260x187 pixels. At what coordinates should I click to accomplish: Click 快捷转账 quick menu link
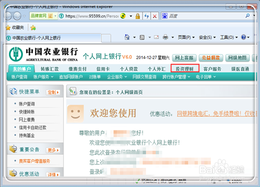pyautogui.click(x=27, y=112)
